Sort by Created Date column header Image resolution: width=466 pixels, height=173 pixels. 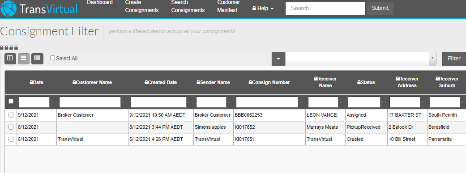click(x=161, y=83)
